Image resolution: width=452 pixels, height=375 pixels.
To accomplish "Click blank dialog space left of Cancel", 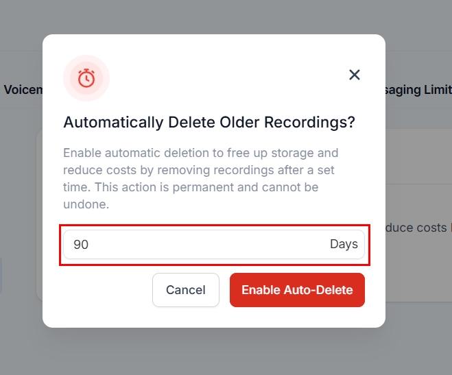I will [x=103, y=290].
